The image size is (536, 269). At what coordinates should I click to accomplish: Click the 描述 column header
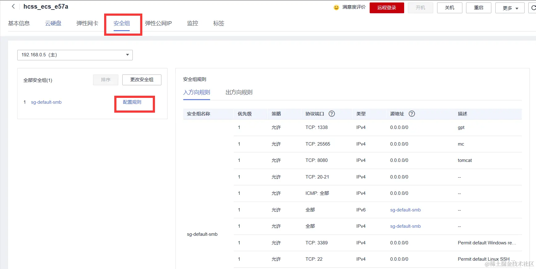point(463,114)
